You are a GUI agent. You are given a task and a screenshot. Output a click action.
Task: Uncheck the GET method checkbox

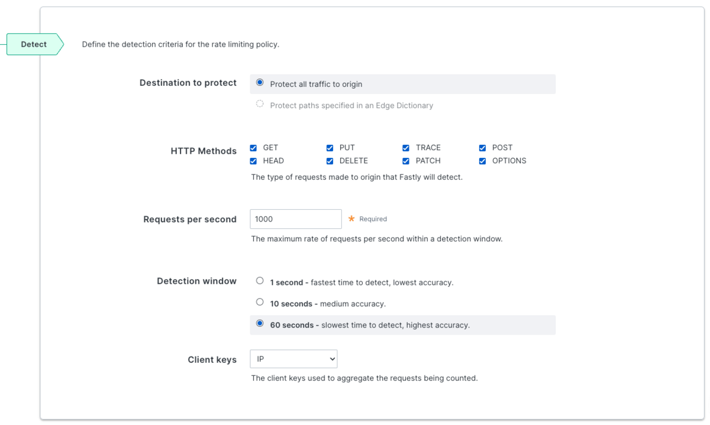tap(253, 148)
